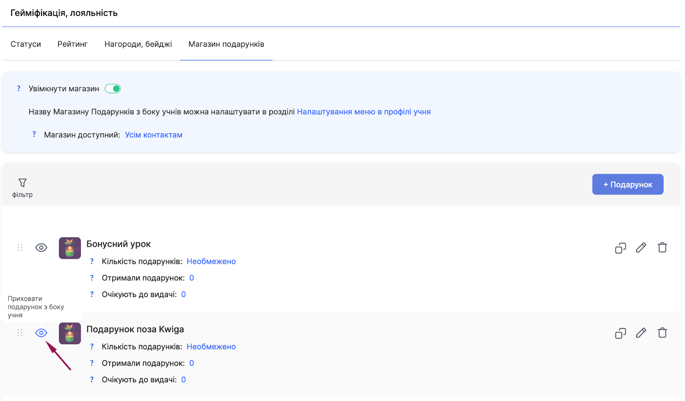685x401 pixels.
Task: Duplicate the Бонусний урок gift
Action: pos(620,248)
